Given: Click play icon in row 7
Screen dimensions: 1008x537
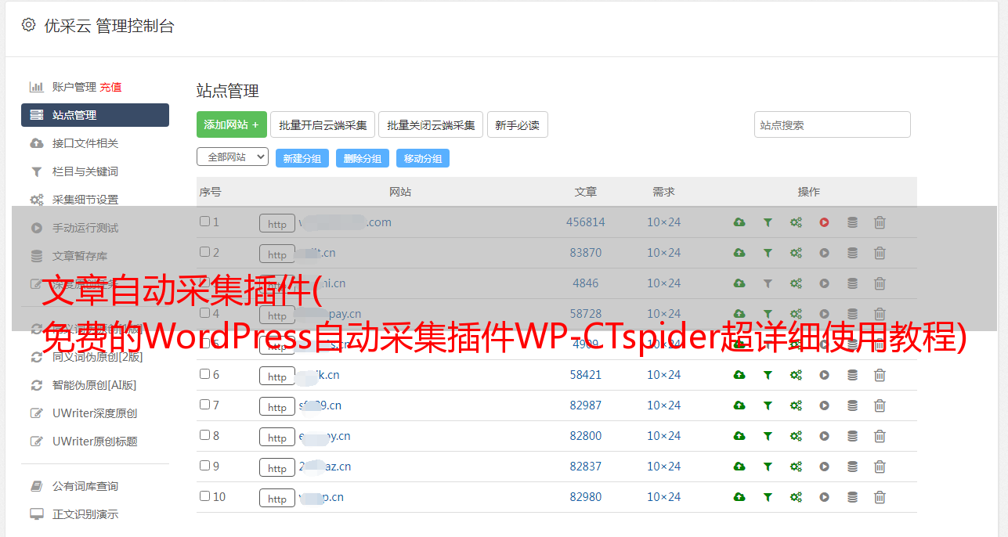Looking at the screenshot, I should pos(824,405).
